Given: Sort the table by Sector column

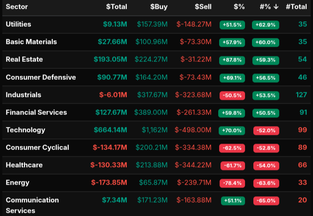Looking at the screenshot, I should click(x=16, y=7).
